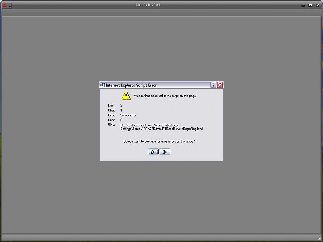Close the Internet Explorer Script Error dialog

(220, 85)
